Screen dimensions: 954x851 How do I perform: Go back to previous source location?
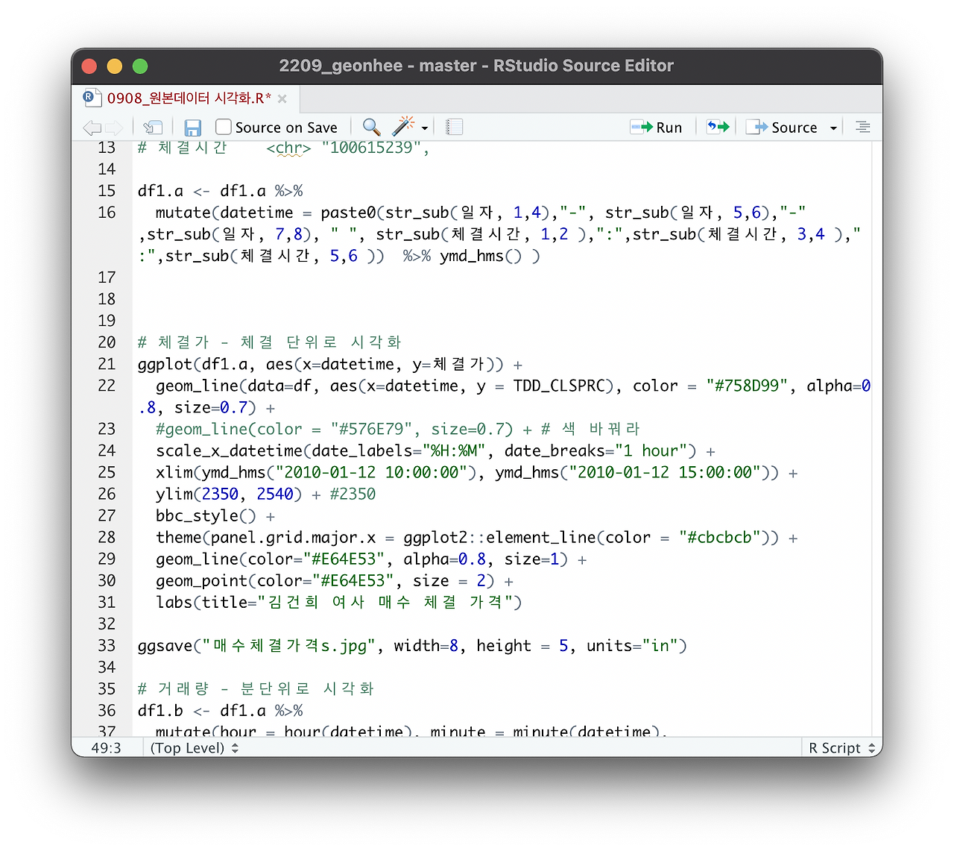[x=92, y=128]
